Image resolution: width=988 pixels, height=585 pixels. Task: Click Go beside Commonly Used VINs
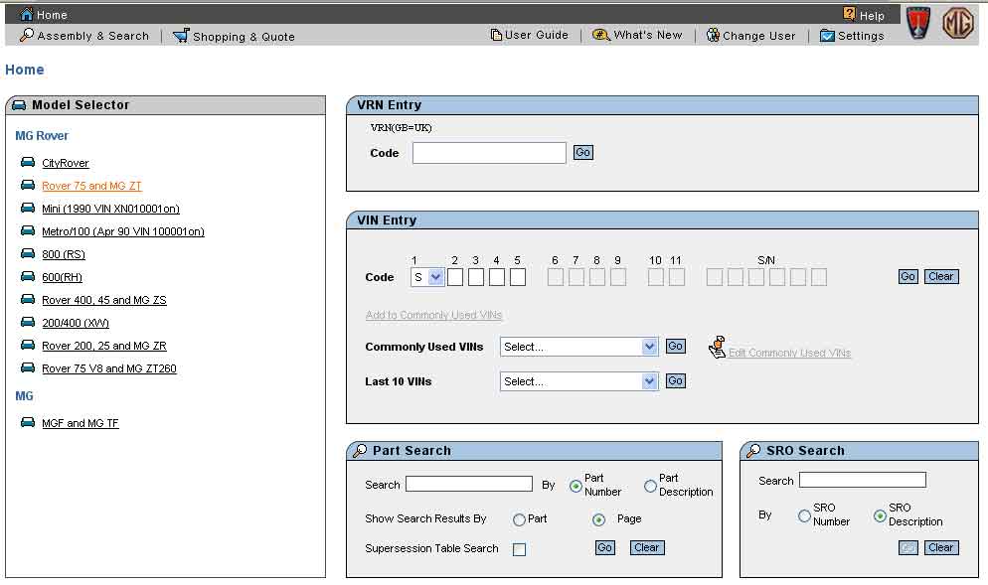tap(676, 346)
